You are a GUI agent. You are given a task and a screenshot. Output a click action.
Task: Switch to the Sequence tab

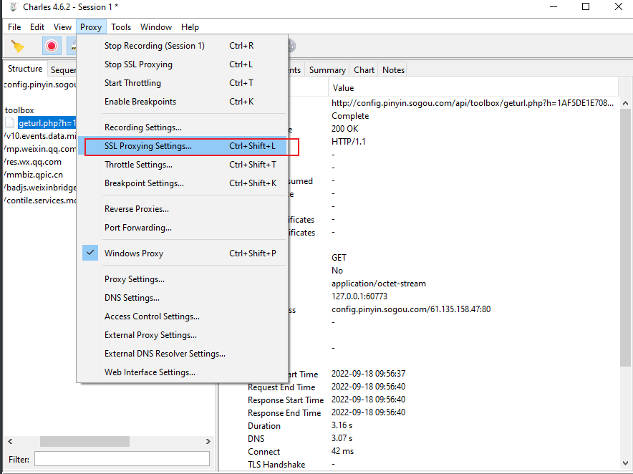pyautogui.click(x=62, y=70)
